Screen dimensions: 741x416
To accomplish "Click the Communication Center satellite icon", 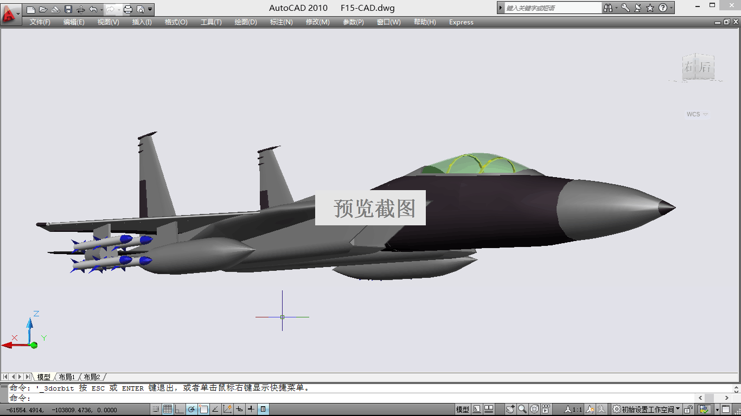I will 637,8.
